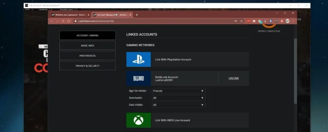Image resolution: width=328 pixels, height=132 pixels.
Task: Reload the page with the refresh icon
Action: pos(63,21)
